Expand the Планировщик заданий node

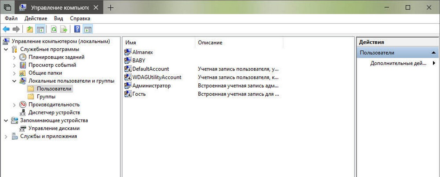pyautogui.click(x=14, y=57)
